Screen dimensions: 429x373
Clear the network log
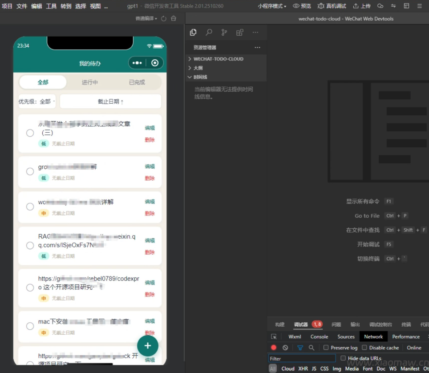(285, 348)
